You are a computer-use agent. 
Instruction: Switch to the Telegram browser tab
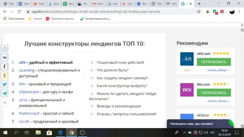pos(113,4)
